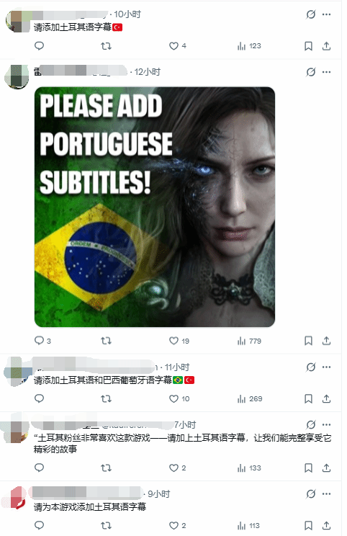Reply to the Portuguese subtitles image post

click(42, 341)
